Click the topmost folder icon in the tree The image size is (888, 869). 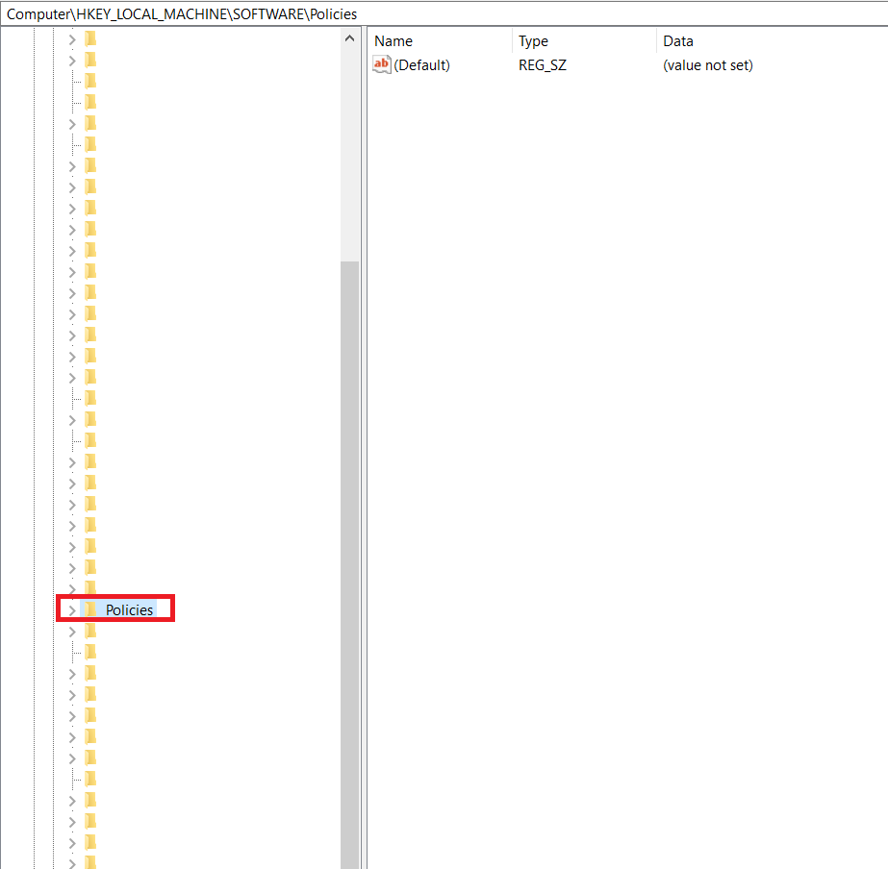89,37
